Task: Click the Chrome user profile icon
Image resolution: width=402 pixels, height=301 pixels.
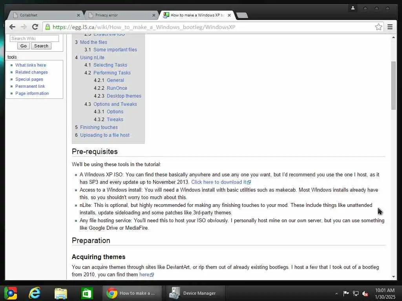Action: point(353,8)
